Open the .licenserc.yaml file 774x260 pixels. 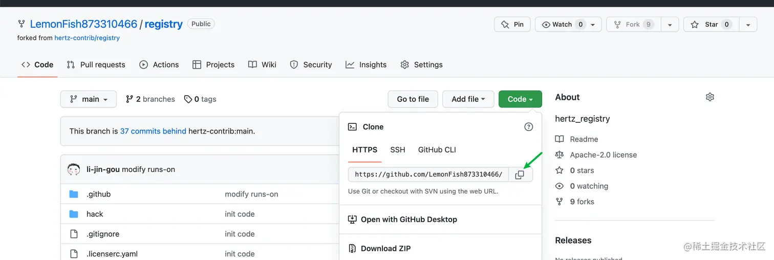point(112,254)
